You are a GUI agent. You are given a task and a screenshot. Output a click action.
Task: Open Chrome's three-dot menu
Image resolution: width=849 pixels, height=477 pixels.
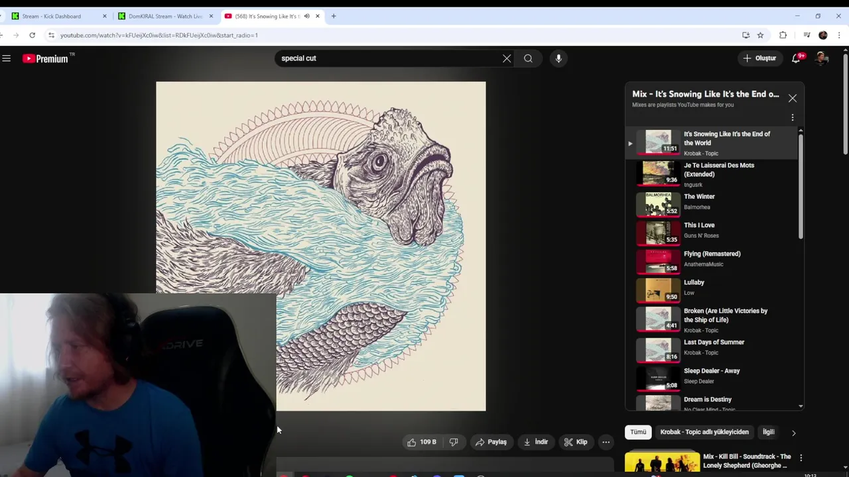839,35
